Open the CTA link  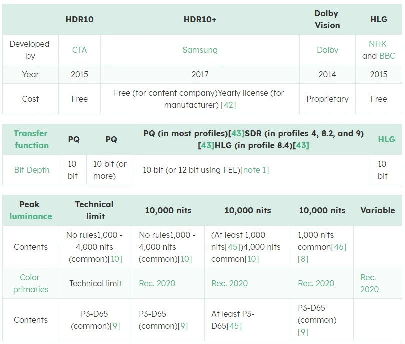(79, 50)
